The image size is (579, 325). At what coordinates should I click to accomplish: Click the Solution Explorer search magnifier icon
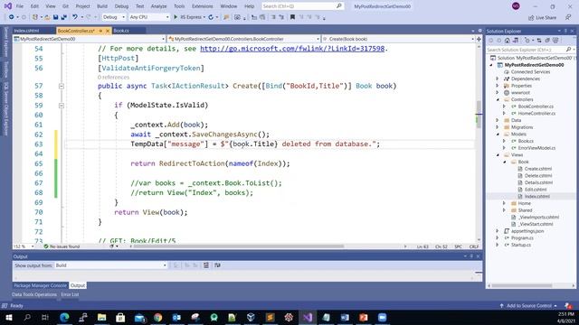click(568, 50)
